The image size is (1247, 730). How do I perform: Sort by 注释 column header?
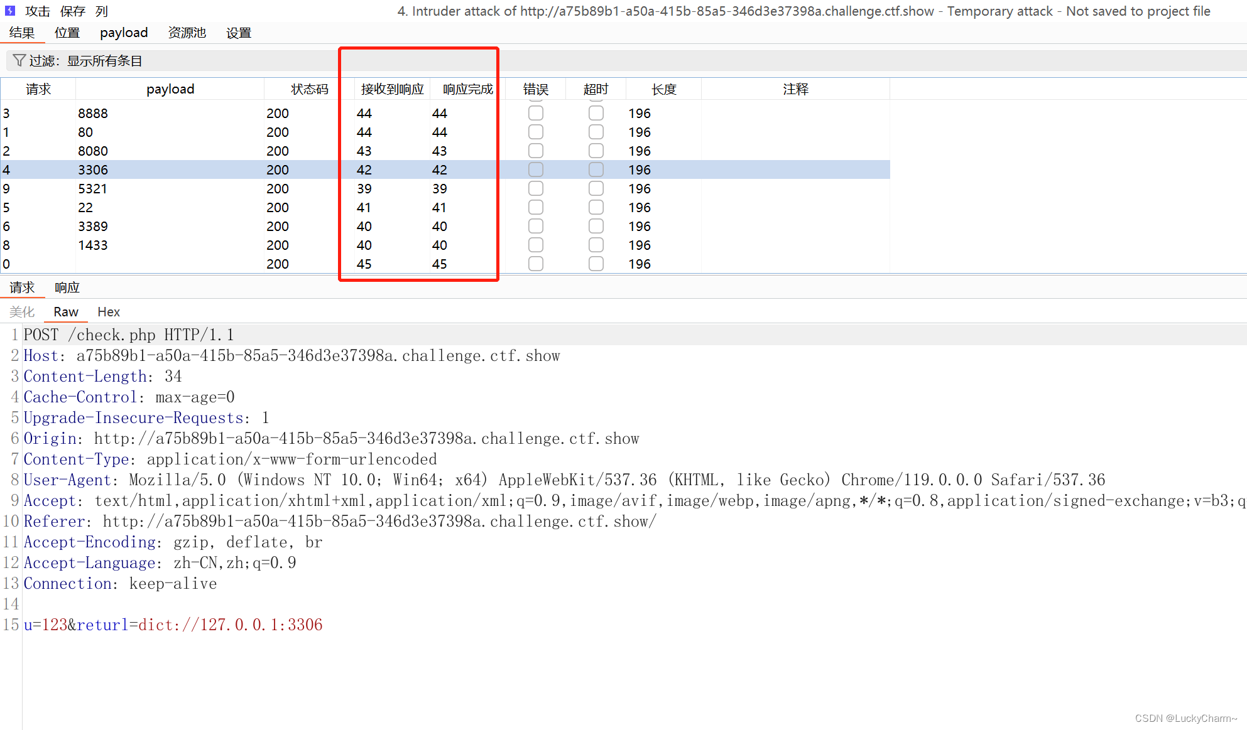tap(795, 89)
